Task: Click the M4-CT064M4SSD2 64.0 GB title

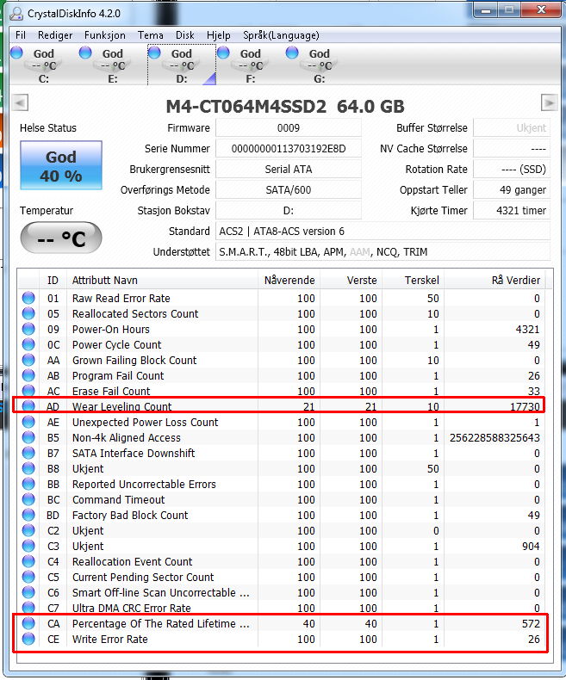Action: click(x=285, y=106)
